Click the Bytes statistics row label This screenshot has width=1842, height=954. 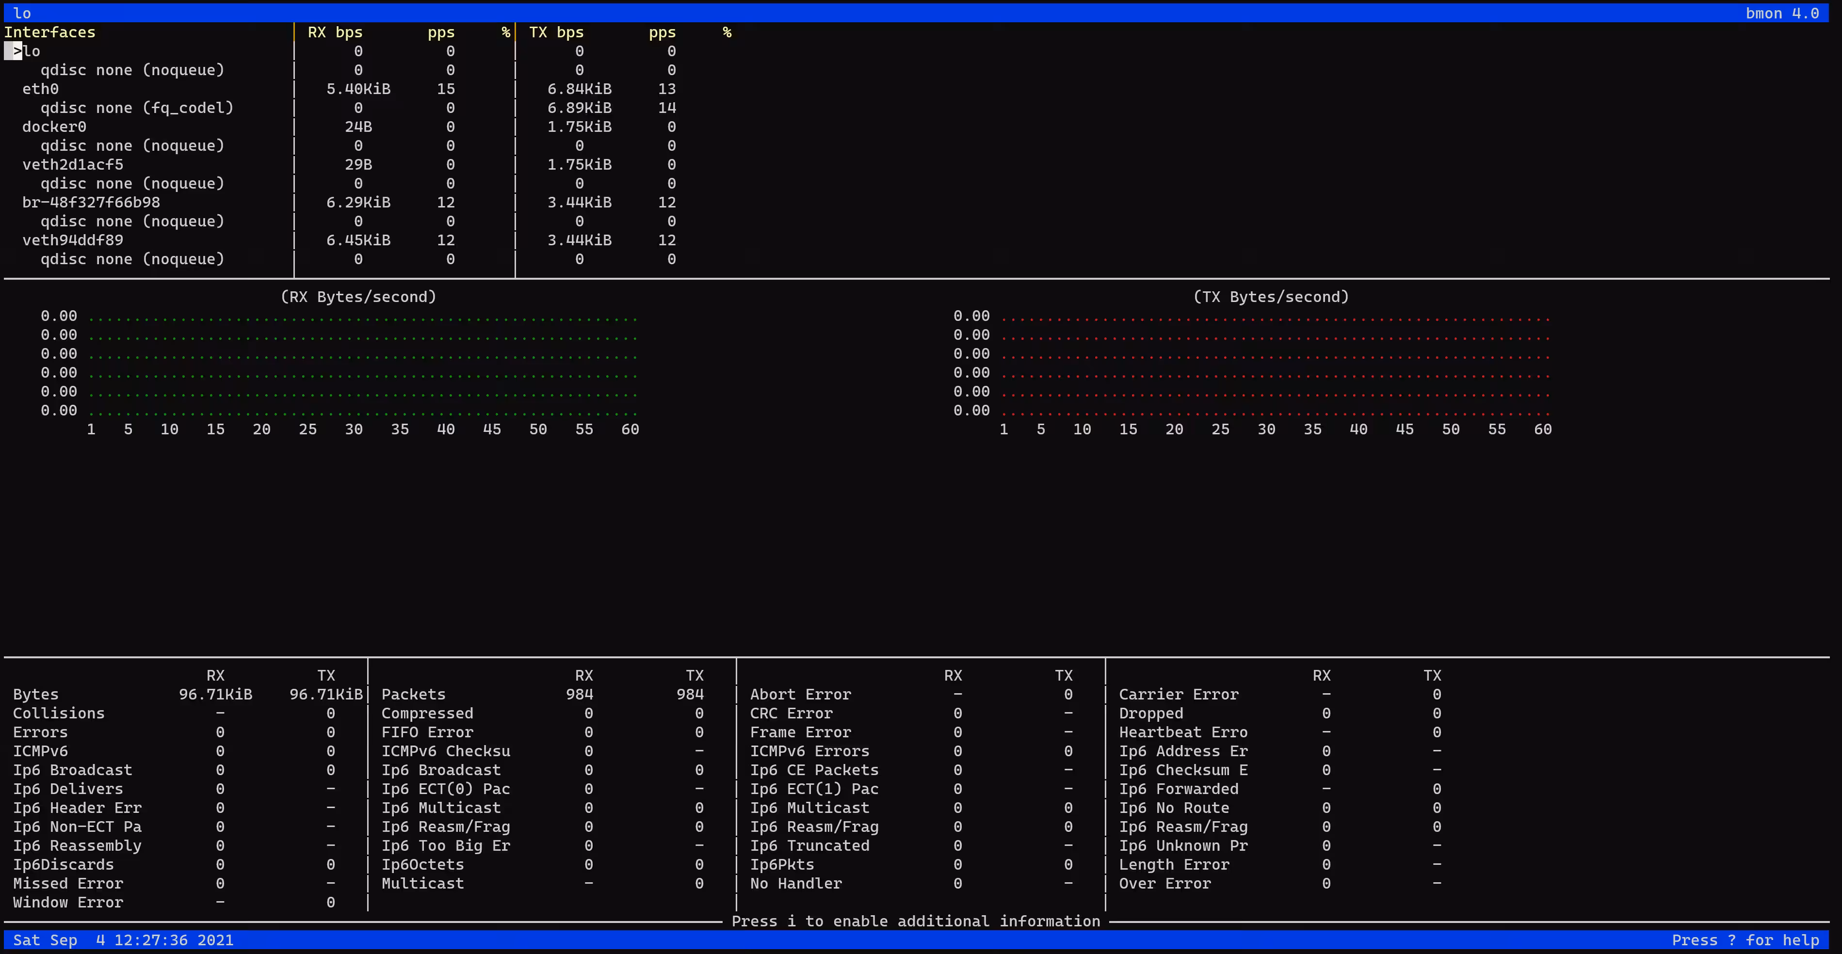tap(36, 695)
